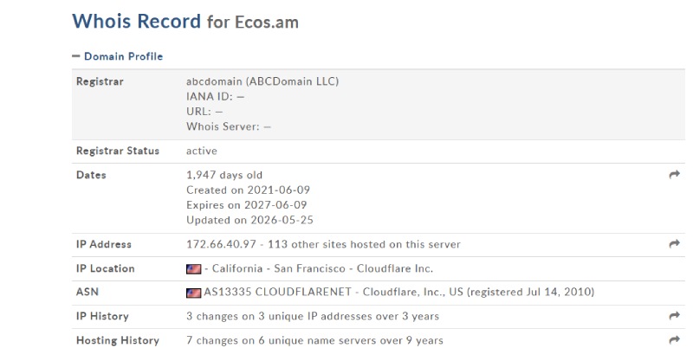
Task: Click the 'Registrar Status' row label
Action: [x=118, y=151]
